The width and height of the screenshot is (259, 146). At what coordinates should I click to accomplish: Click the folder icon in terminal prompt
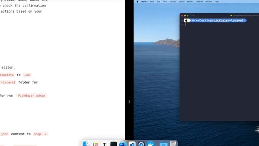tap(193, 21)
